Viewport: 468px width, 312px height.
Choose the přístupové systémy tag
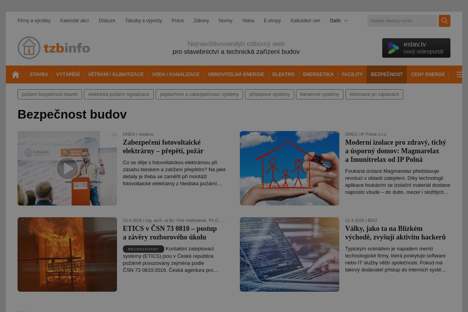click(x=269, y=94)
